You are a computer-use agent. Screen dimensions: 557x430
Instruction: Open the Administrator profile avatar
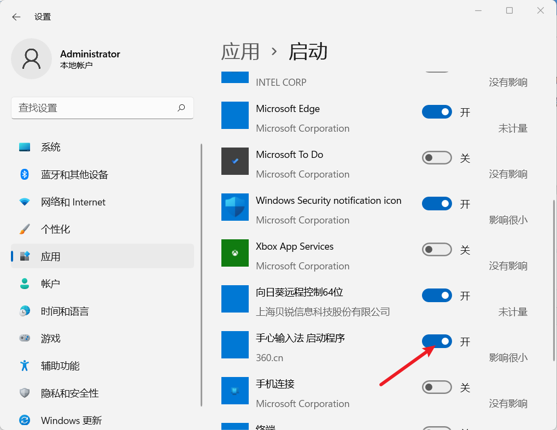pyautogui.click(x=31, y=58)
